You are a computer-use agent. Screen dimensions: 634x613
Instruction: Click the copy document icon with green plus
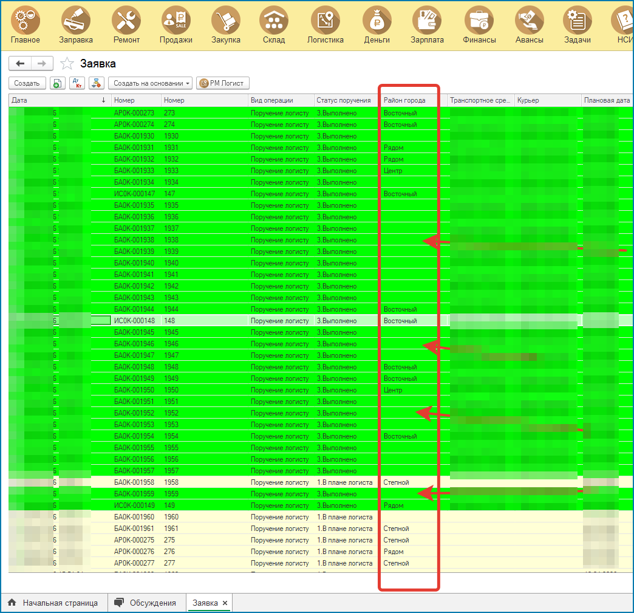[56, 83]
